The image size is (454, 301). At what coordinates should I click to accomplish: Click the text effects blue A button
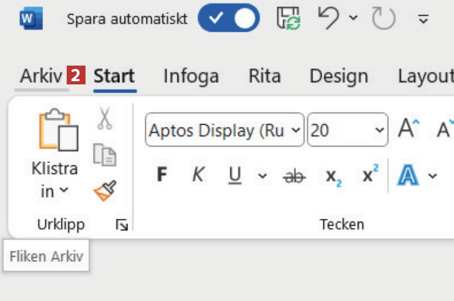pyautogui.click(x=408, y=176)
